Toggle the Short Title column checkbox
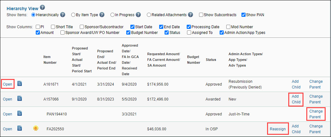The height and width of the screenshot is (137, 331). point(53,27)
